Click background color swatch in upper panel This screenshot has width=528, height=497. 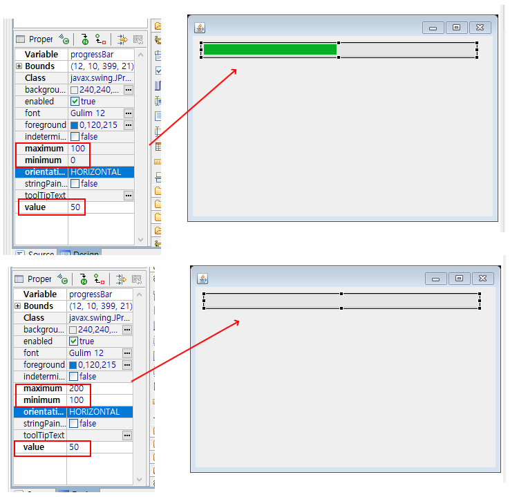(x=74, y=90)
